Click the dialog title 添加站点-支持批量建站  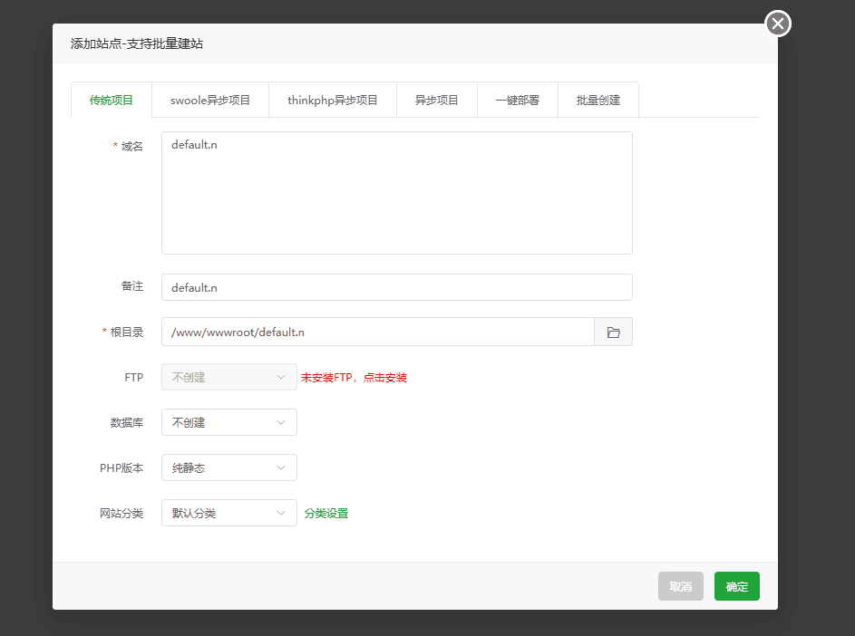(143, 43)
